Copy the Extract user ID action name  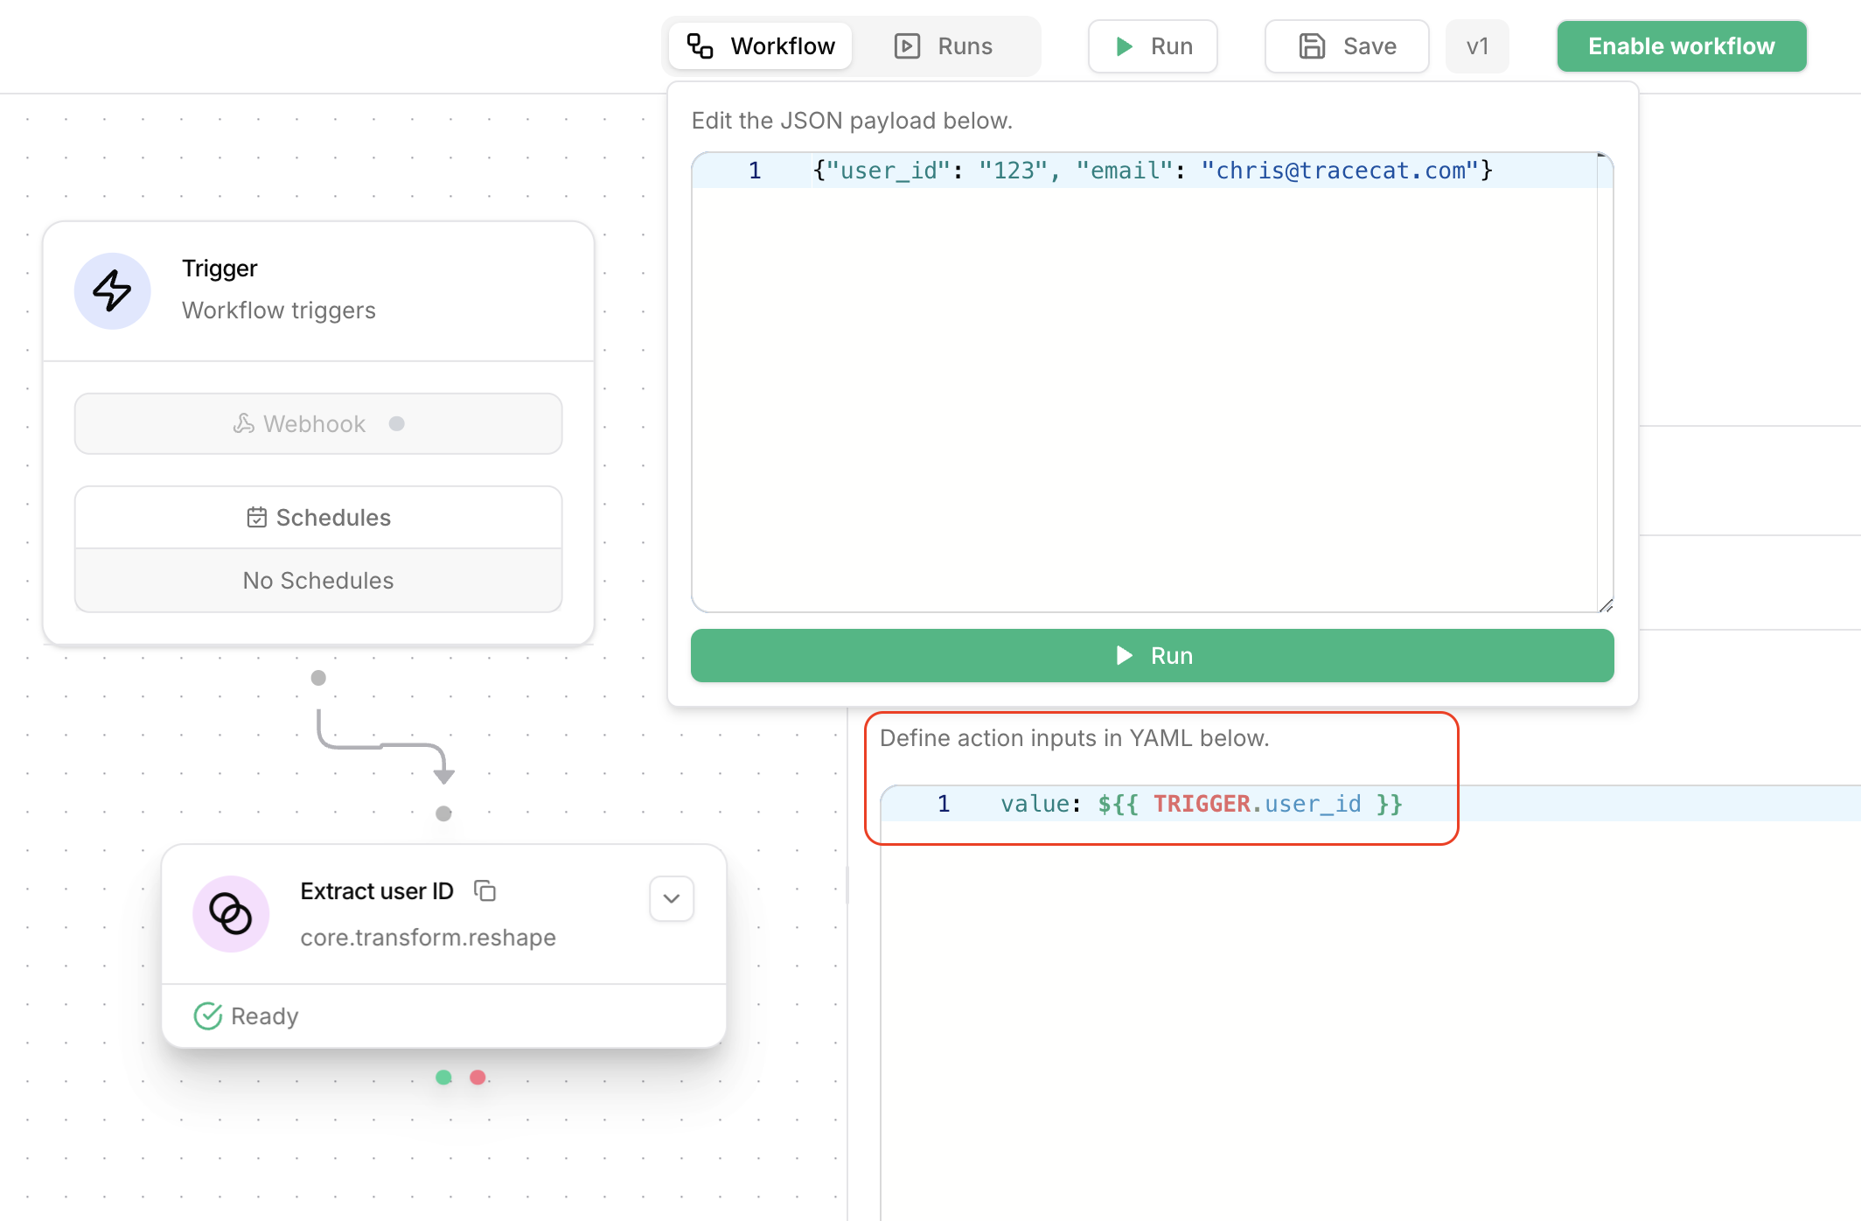tap(484, 891)
